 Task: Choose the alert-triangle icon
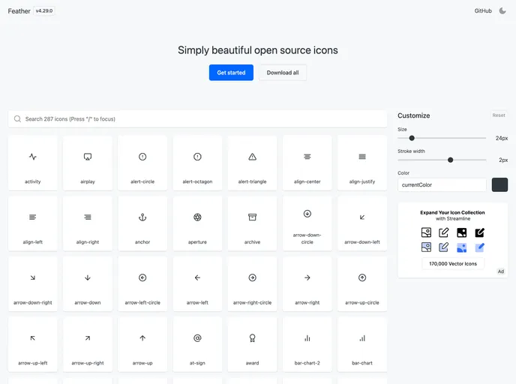tap(252, 163)
